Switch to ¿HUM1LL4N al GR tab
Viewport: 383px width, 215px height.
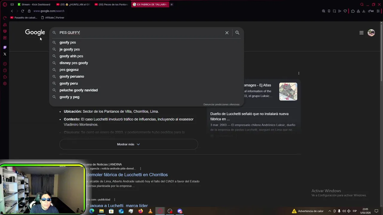[73, 4]
